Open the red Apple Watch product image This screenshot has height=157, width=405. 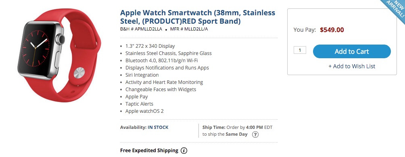[x=60, y=56]
